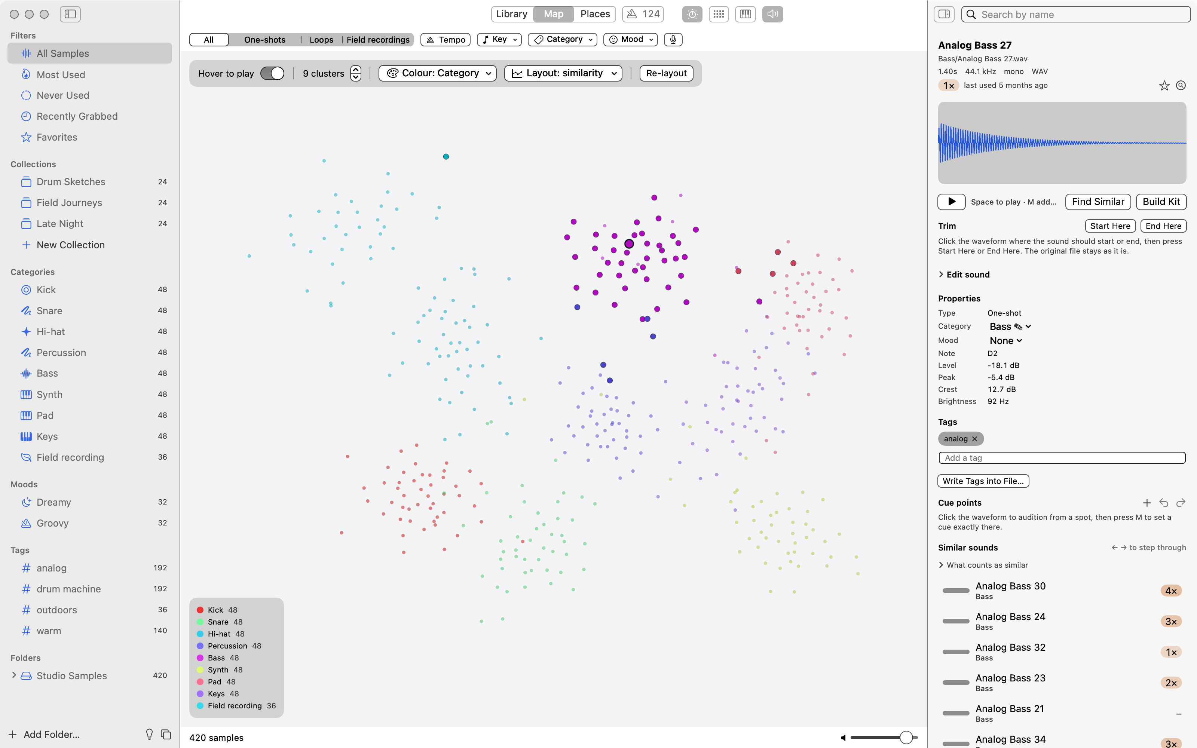Open the Category filter dropdown
1197x748 pixels.
coord(562,40)
